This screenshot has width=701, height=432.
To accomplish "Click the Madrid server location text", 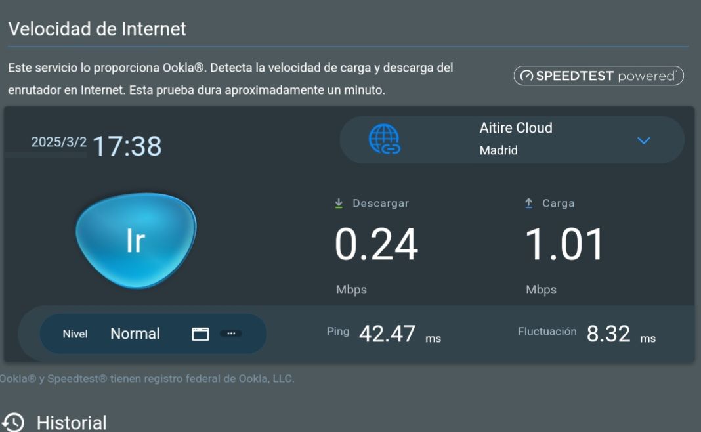I will 499,150.
